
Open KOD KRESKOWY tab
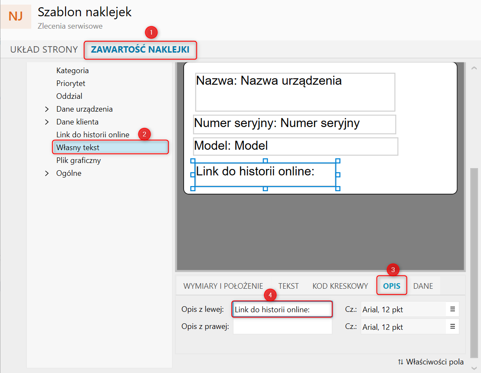340,286
